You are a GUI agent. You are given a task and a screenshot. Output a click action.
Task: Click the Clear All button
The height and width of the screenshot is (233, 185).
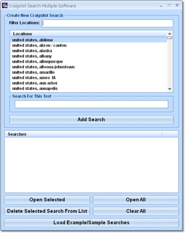tap(136, 211)
